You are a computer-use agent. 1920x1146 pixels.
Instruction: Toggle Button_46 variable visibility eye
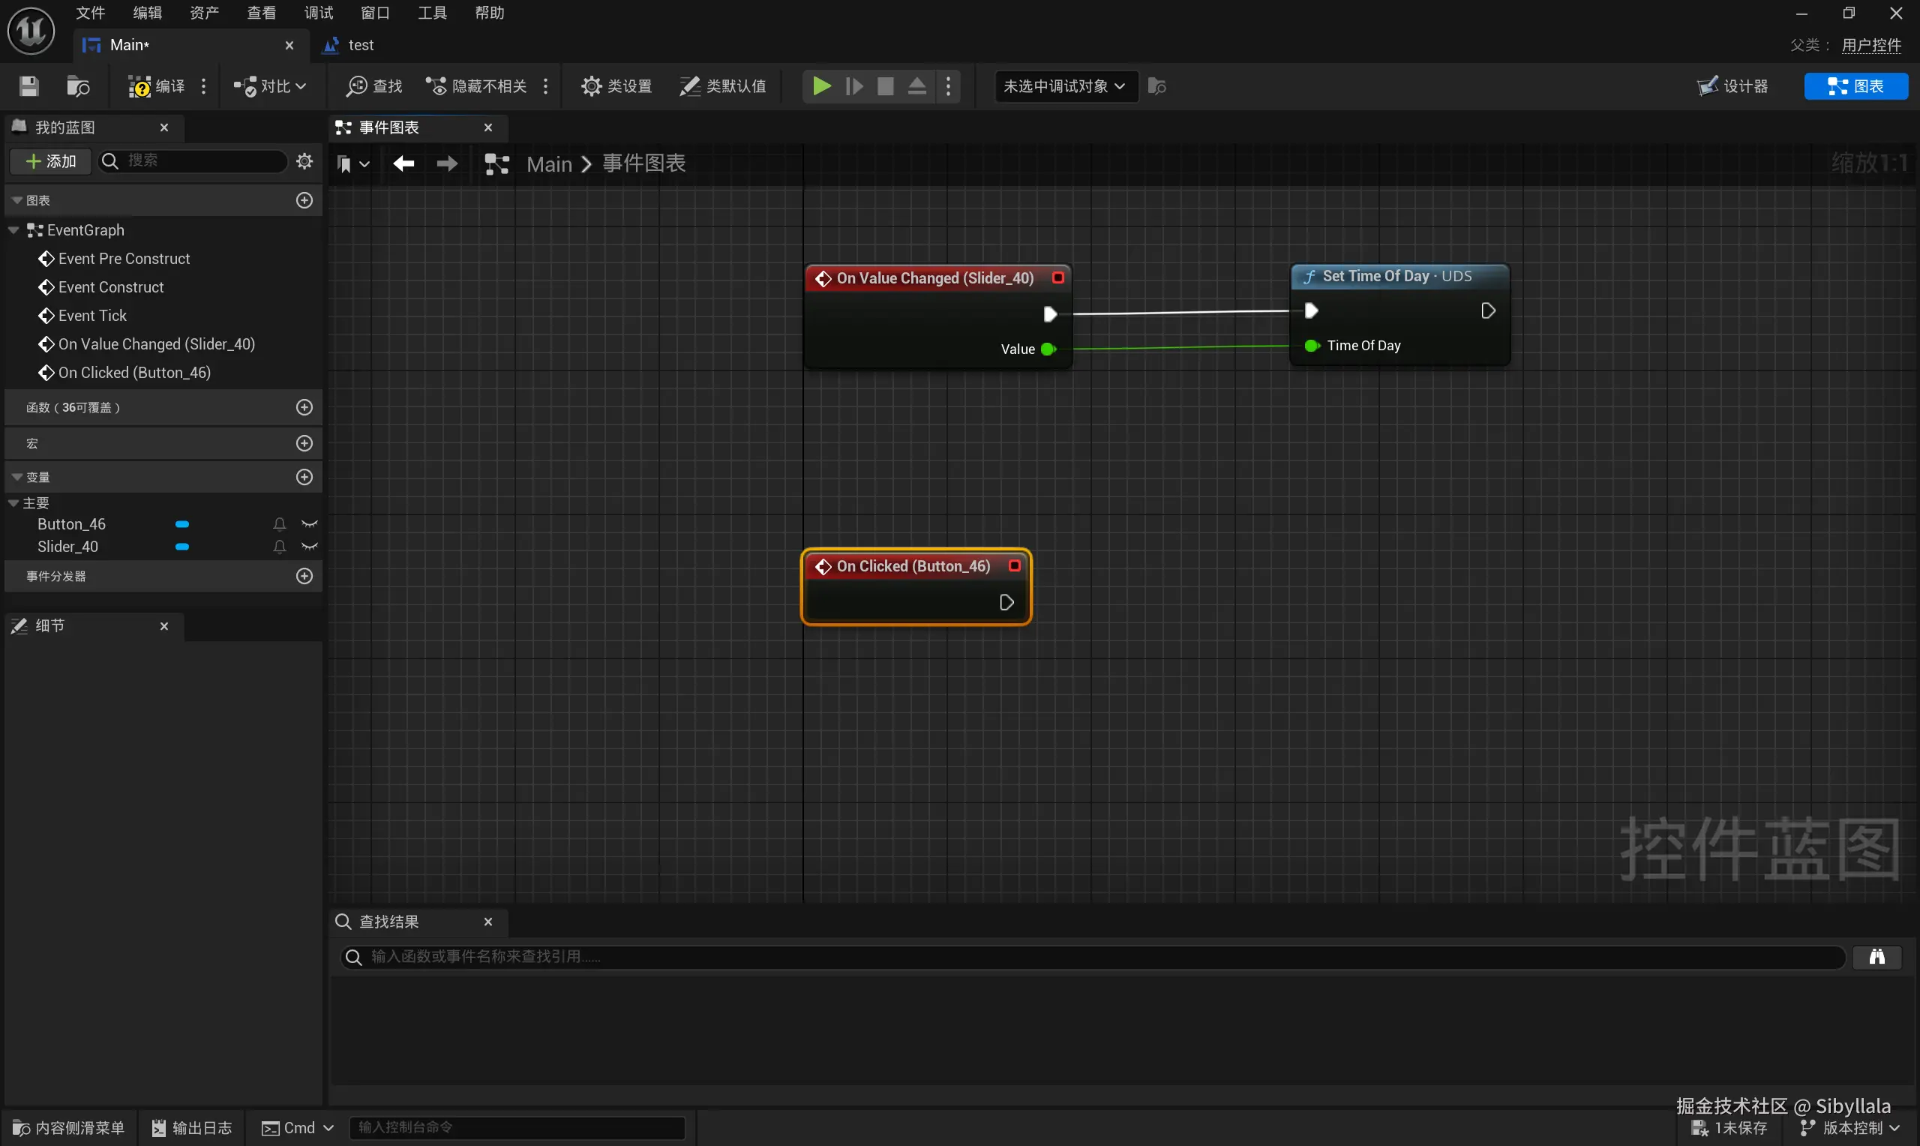(310, 524)
